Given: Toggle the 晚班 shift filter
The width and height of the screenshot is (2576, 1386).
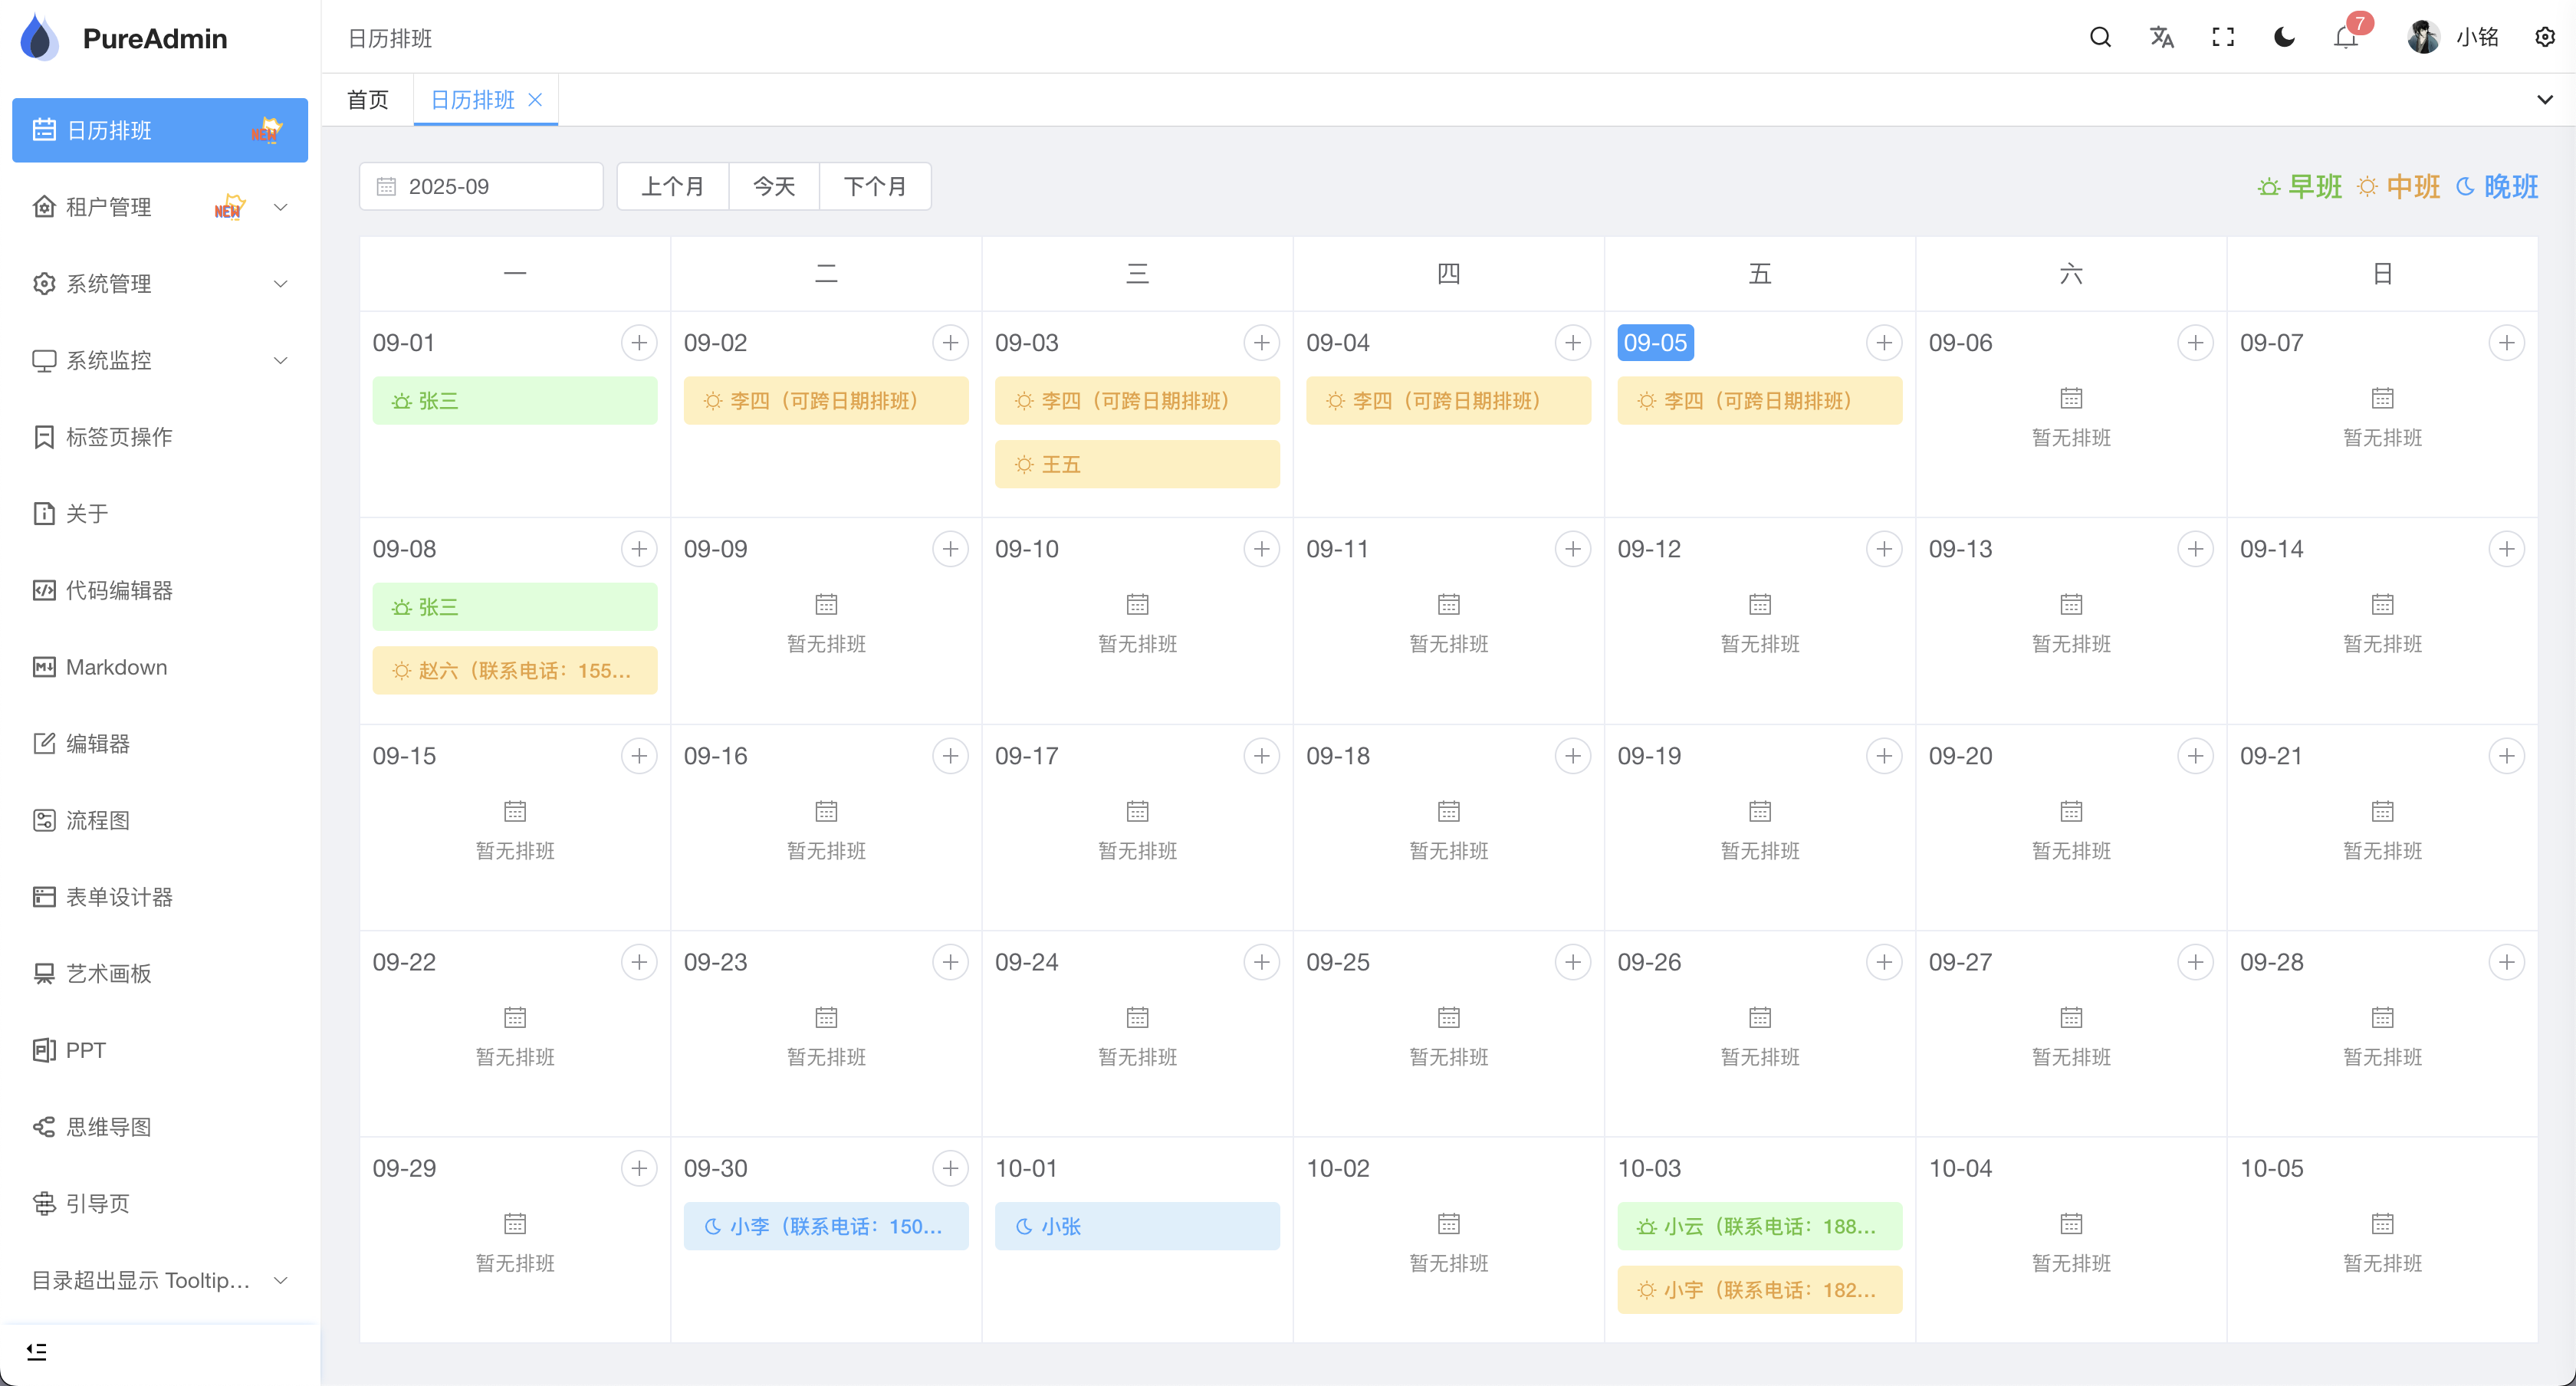Looking at the screenshot, I should point(2498,186).
